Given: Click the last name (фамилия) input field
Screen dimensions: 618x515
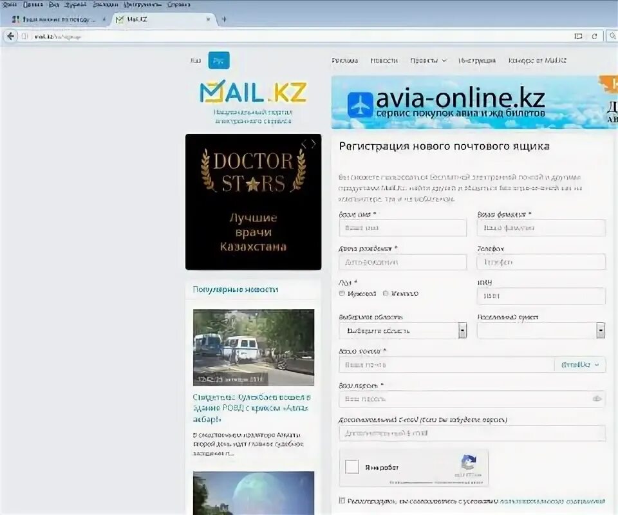Looking at the screenshot, I should point(541,228).
